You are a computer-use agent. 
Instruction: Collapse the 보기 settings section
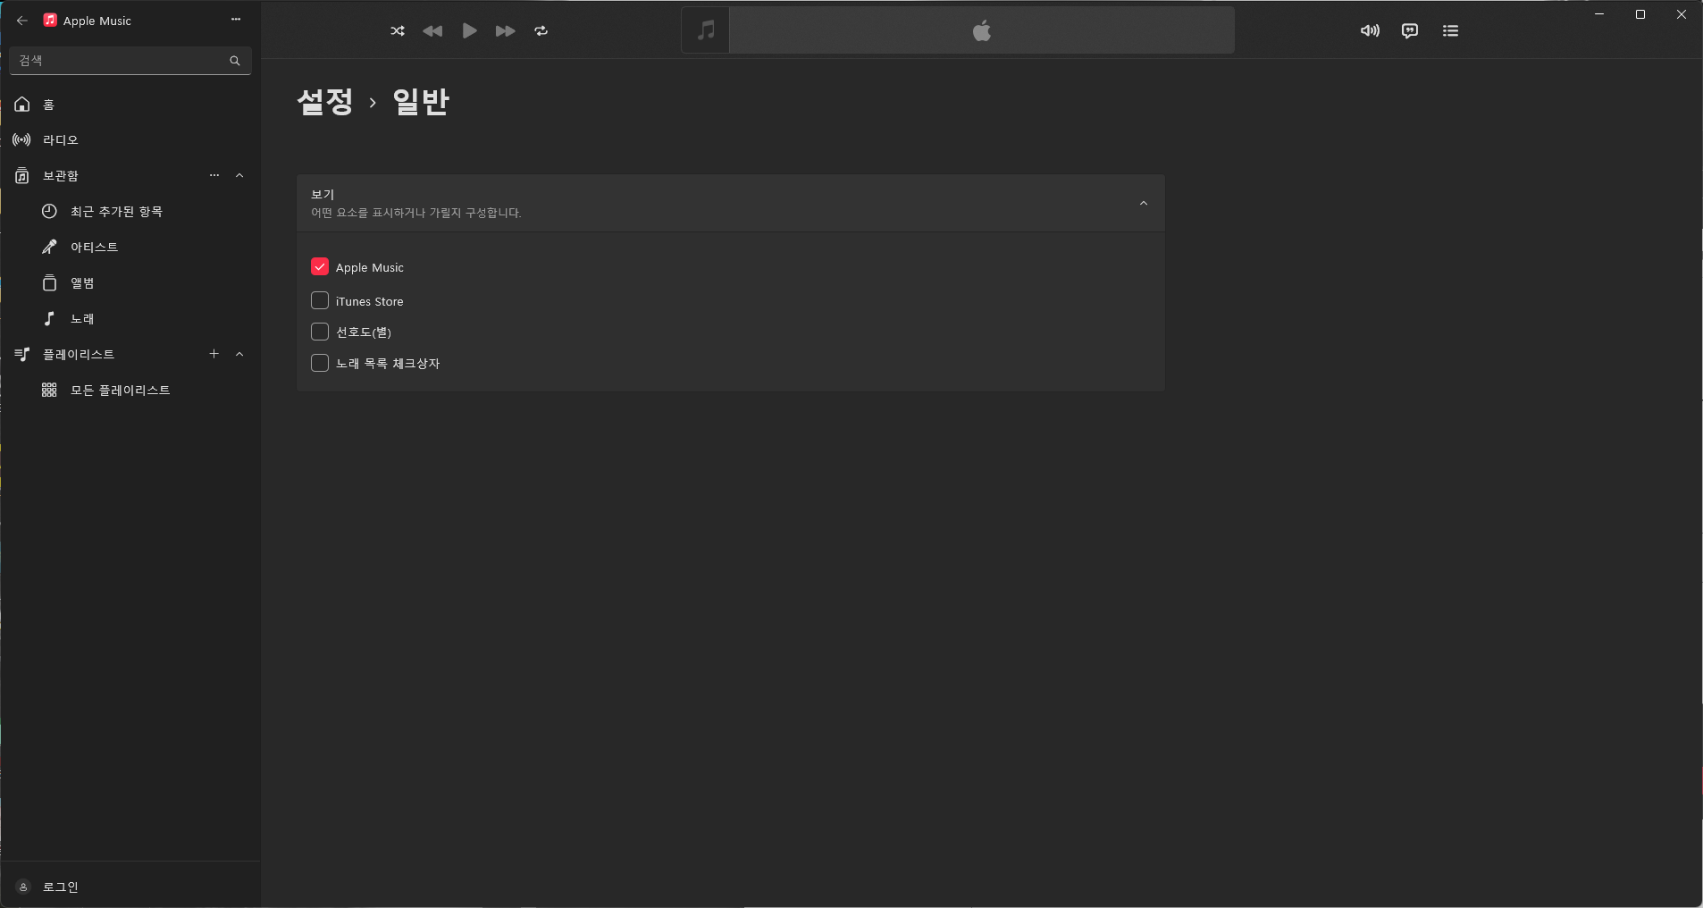(1143, 204)
